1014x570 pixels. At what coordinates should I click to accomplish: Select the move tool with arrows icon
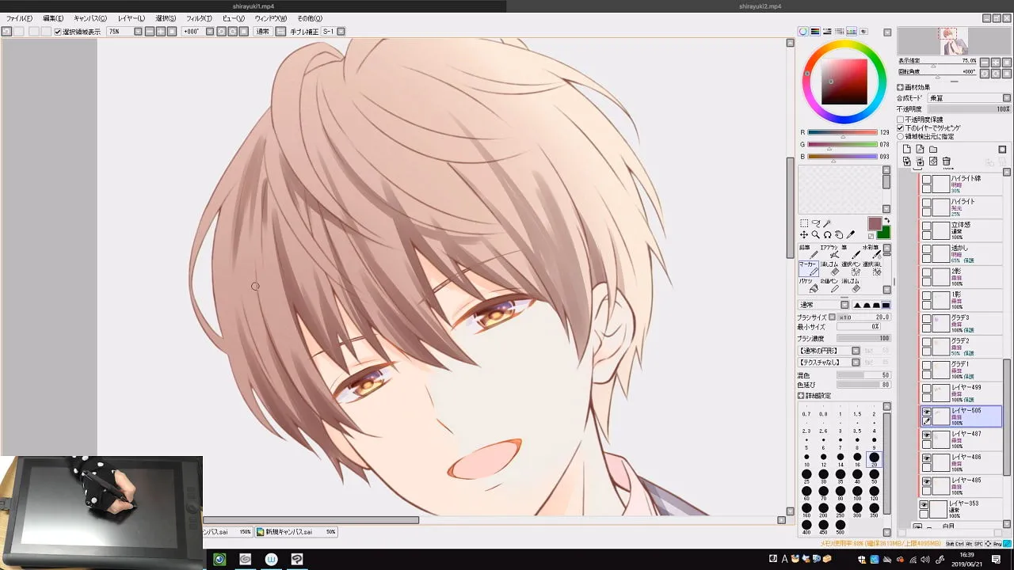click(x=803, y=234)
